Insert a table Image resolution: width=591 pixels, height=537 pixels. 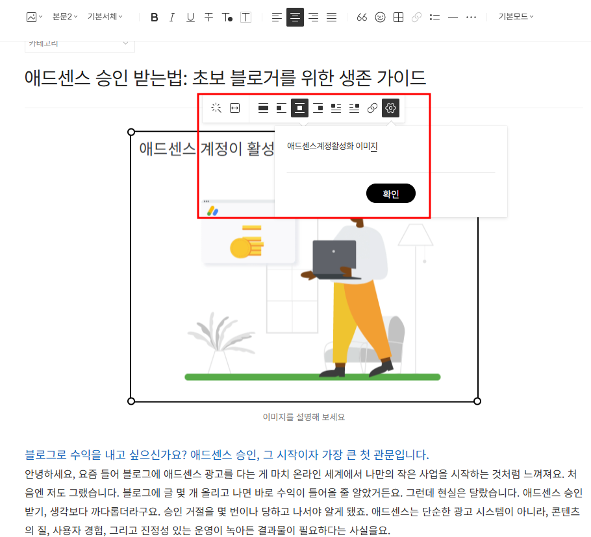pyautogui.click(x=398, y=18)
